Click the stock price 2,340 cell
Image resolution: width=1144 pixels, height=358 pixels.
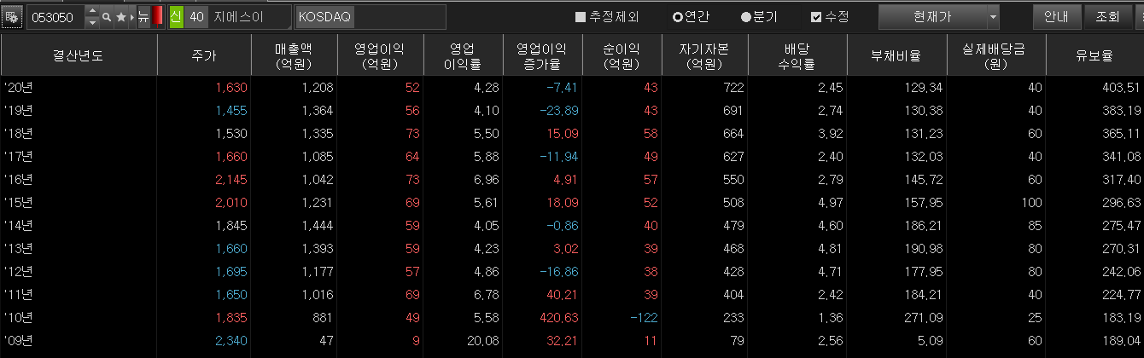click(231, 340)
